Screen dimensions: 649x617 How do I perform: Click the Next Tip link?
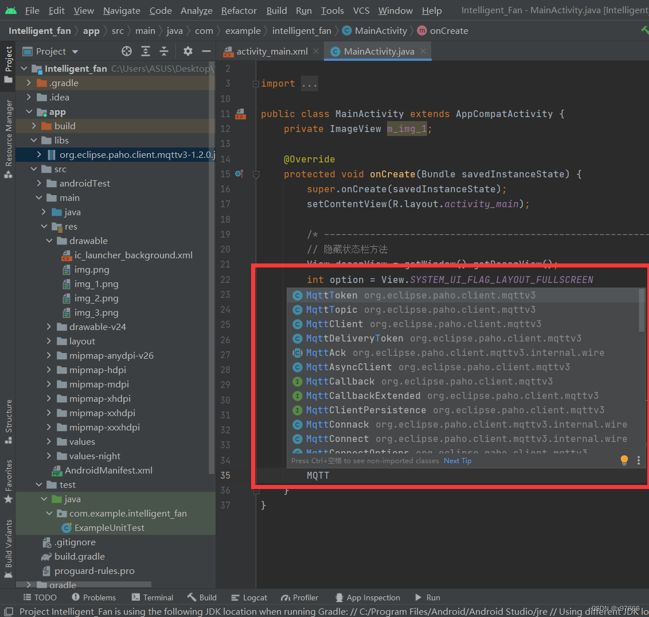pos(458,461)
